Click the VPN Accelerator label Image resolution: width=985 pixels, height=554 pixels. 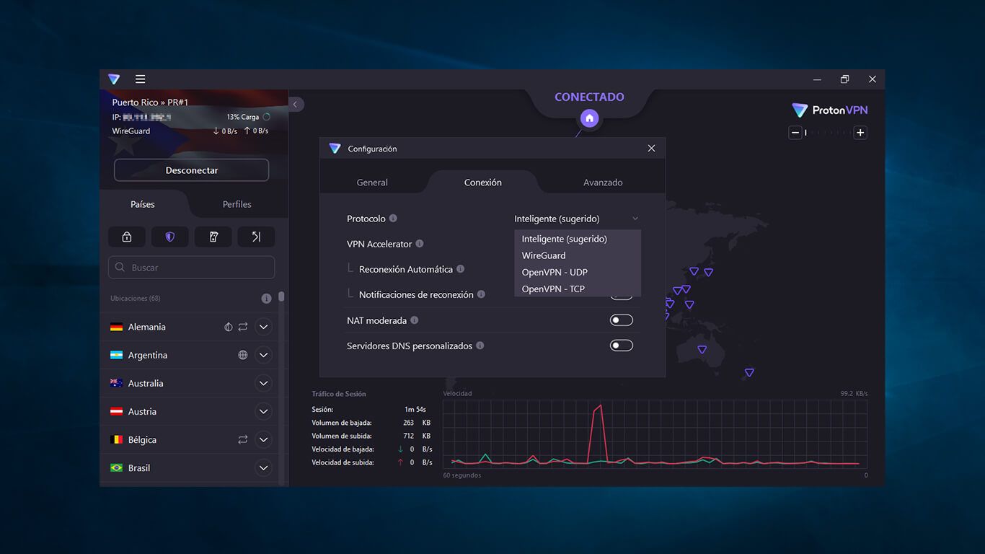click(x=379, y=244)
